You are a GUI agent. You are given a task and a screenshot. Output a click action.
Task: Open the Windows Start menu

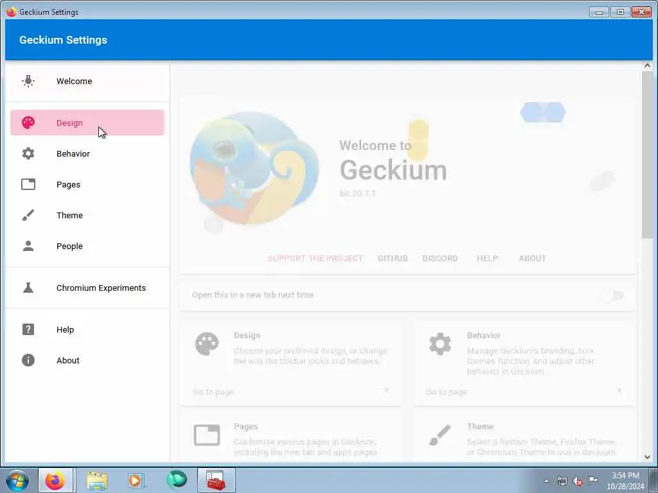point(17,480)
